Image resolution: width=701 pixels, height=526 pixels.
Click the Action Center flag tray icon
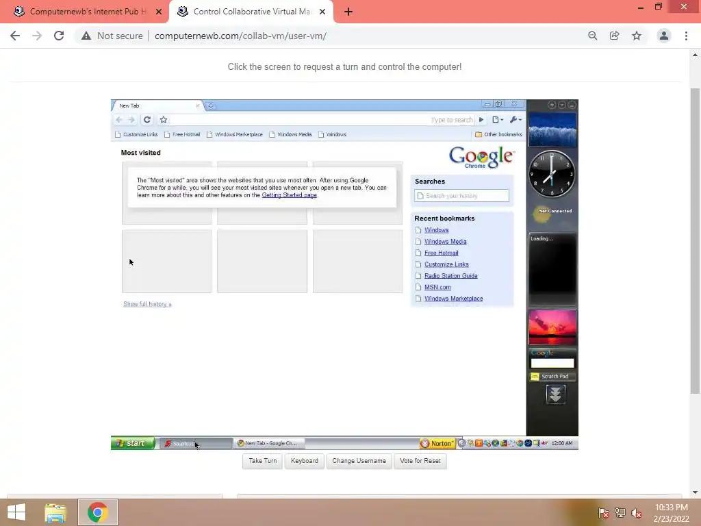click(x=604, y=513)
